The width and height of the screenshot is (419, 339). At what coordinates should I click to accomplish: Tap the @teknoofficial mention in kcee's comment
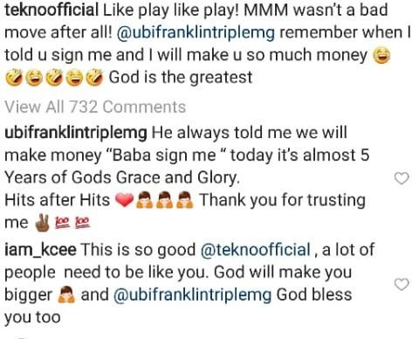pos(256,250)
